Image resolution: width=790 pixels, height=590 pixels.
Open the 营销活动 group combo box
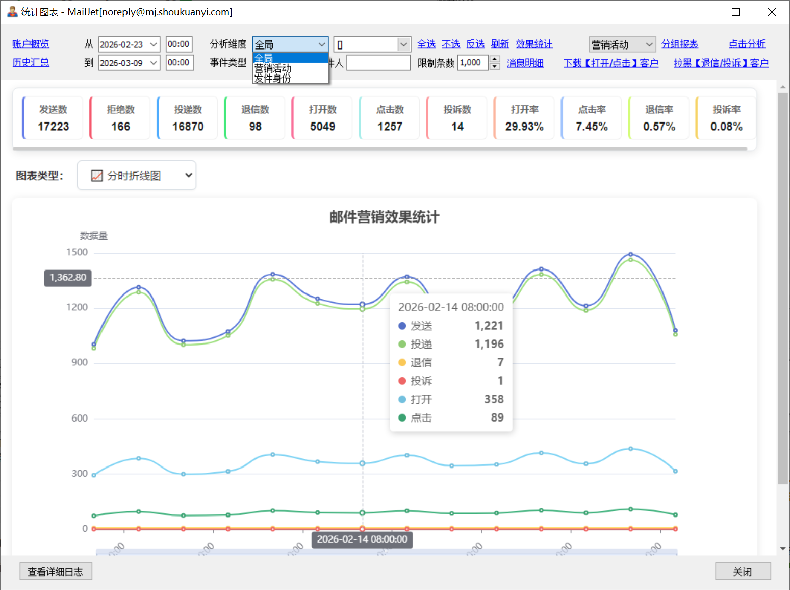(x=622, y=45)
